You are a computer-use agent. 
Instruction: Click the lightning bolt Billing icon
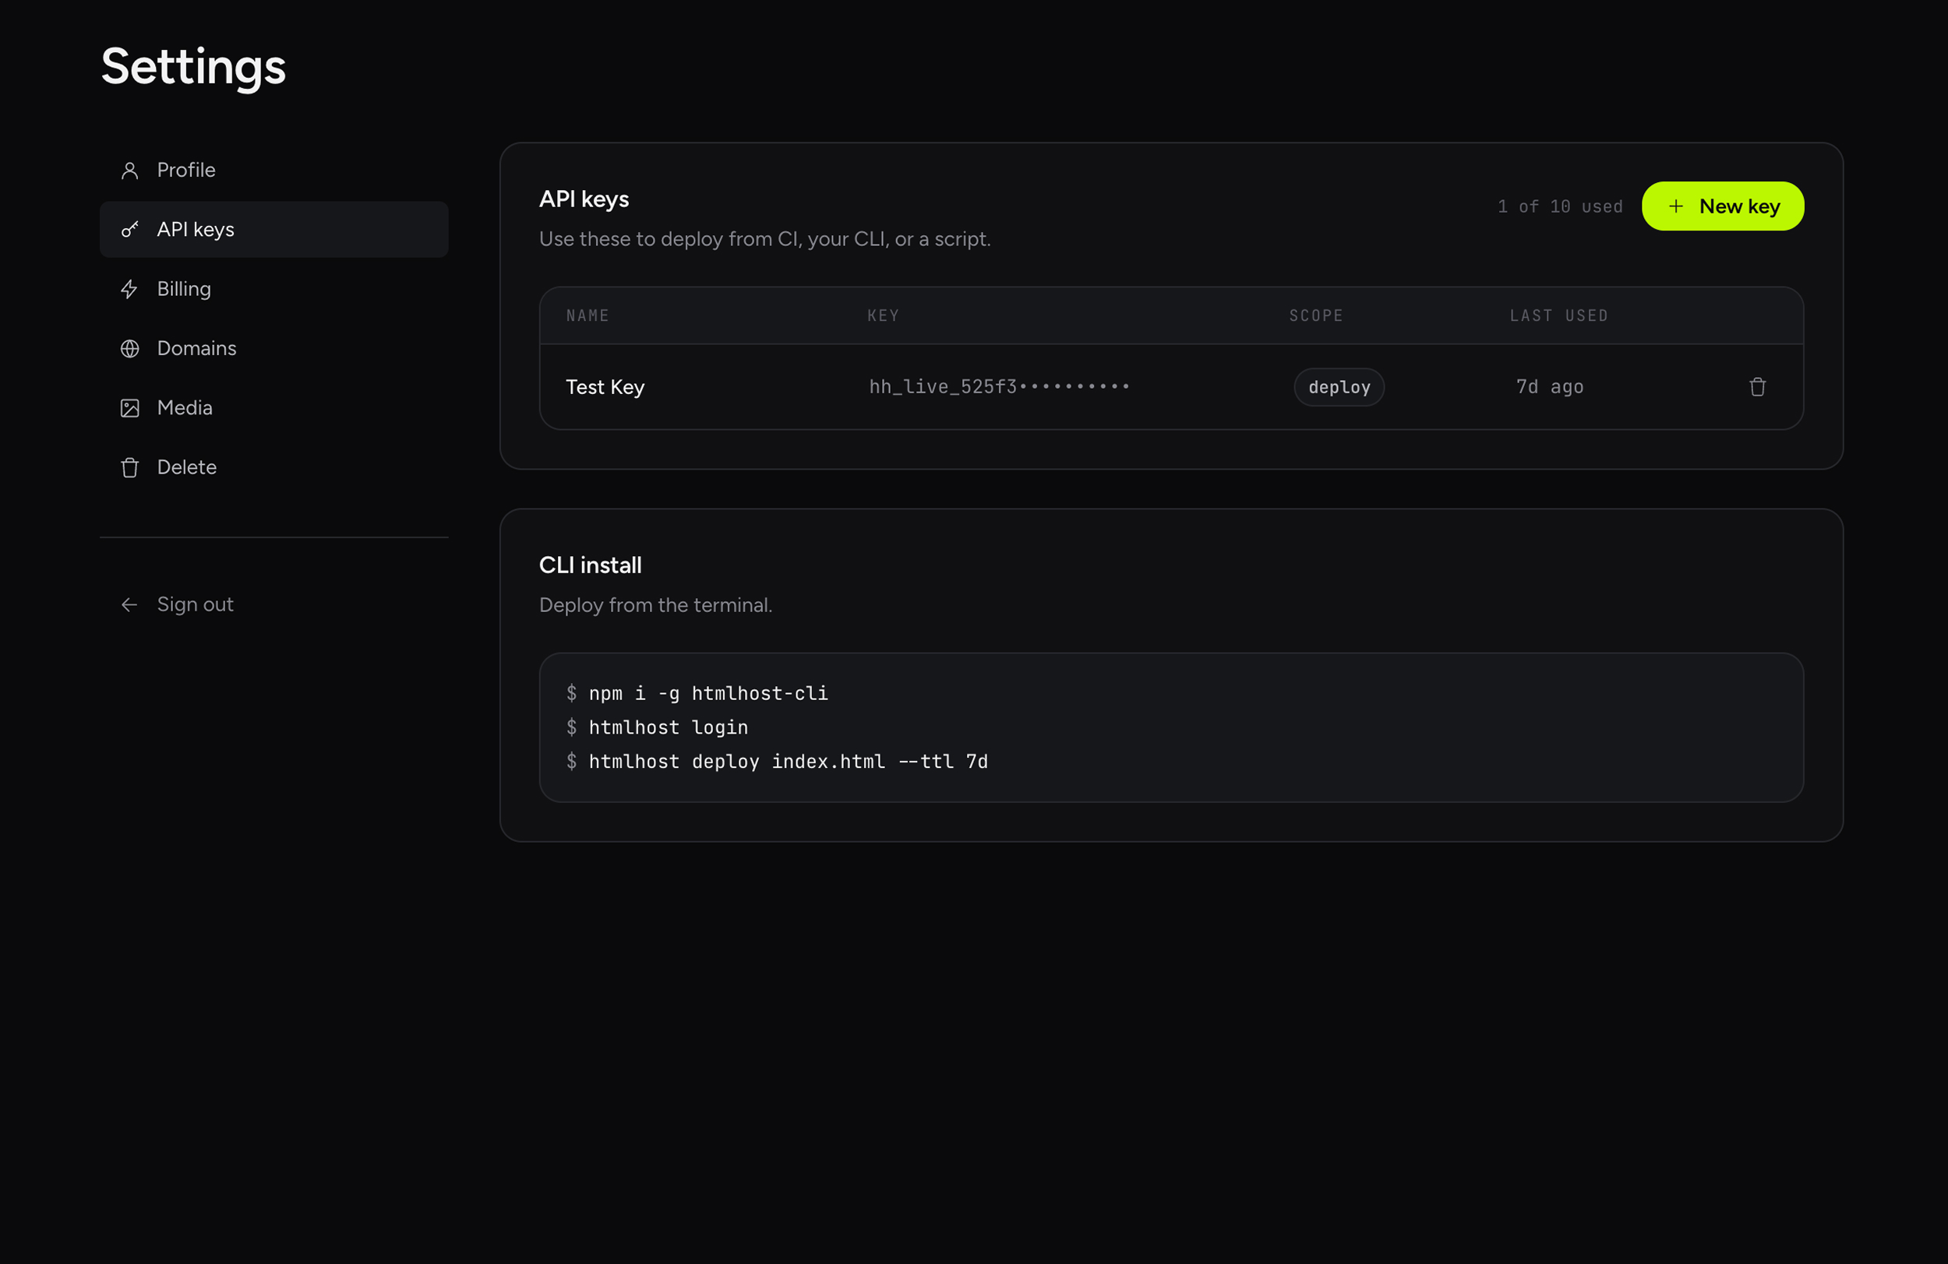(x=129, y=289)
